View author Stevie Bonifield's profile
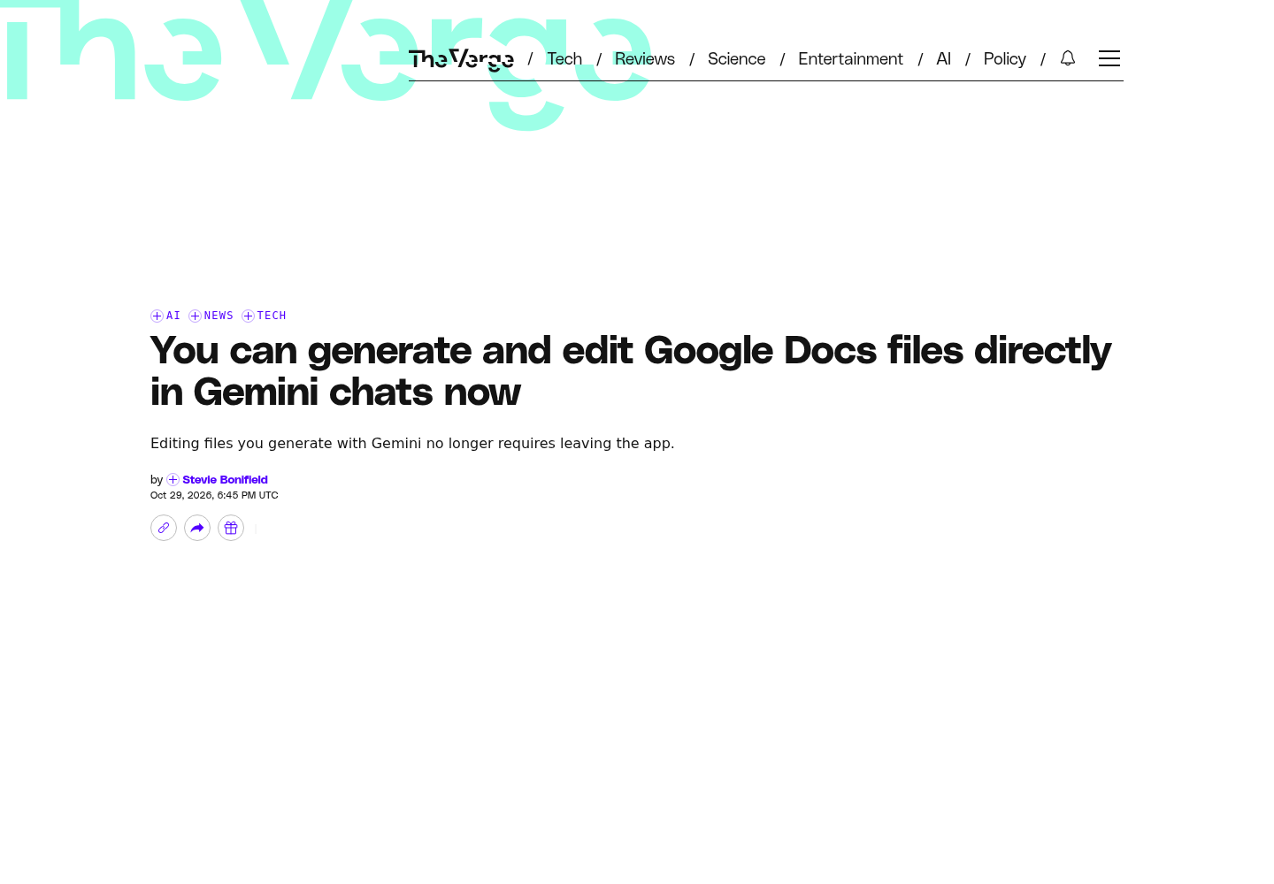The width and height of the screenshot is (1274, 884). coord(225,479)
